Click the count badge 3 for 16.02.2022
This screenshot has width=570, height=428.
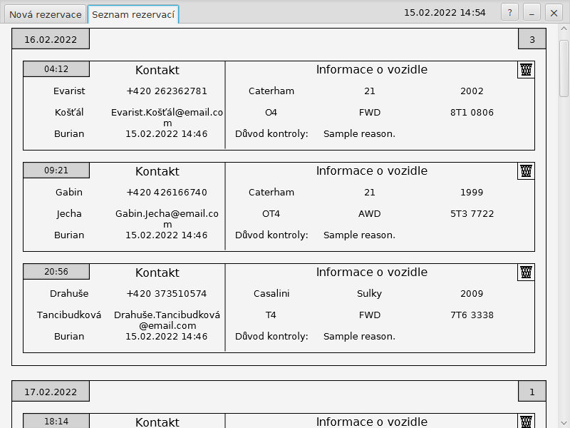(532, 39)
